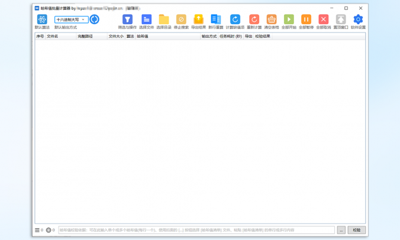Click the list lines icon in the status bar
This screenshot has height=240, width=400.
tap(37, 230)
